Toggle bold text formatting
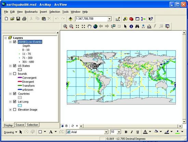Image resolution: width=188 pixels, height=142 pixels. click(126, 132)
